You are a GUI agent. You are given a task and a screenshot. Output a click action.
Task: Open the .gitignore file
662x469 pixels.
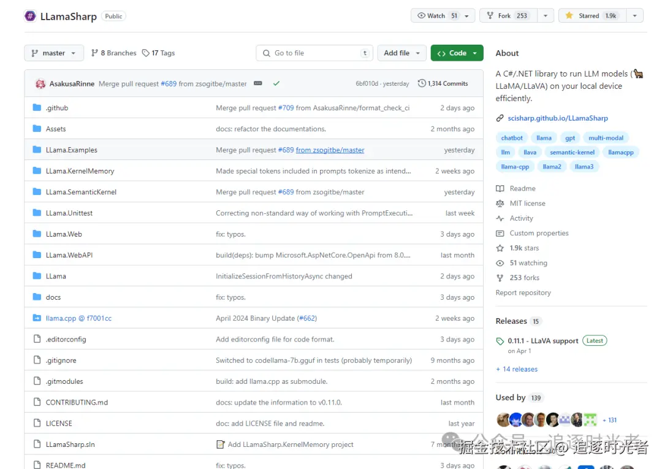pyautogui.click(x=61, y=360)
